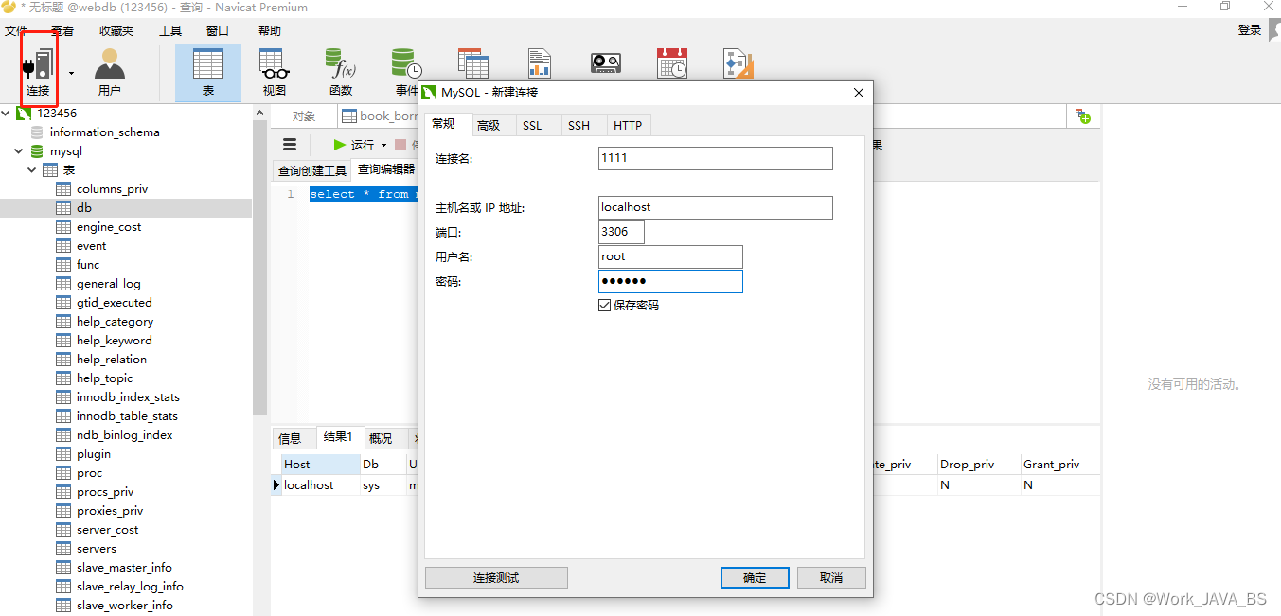Image resolution: width=1281 pixels, height=616 pixels.
Task: Click the 连接测试 button
Action: click(496, 577)
